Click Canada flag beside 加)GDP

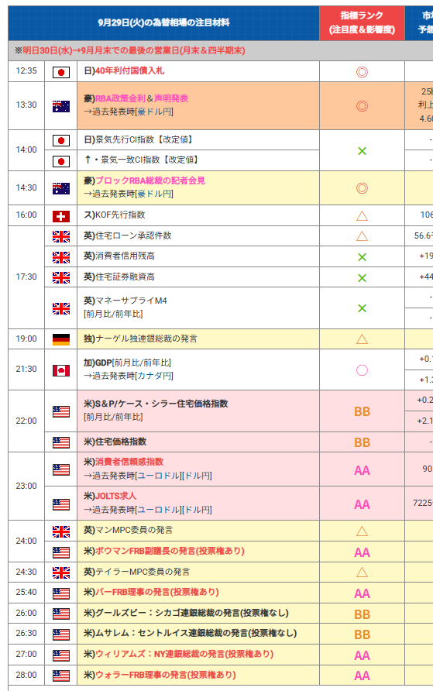[60, 370]
